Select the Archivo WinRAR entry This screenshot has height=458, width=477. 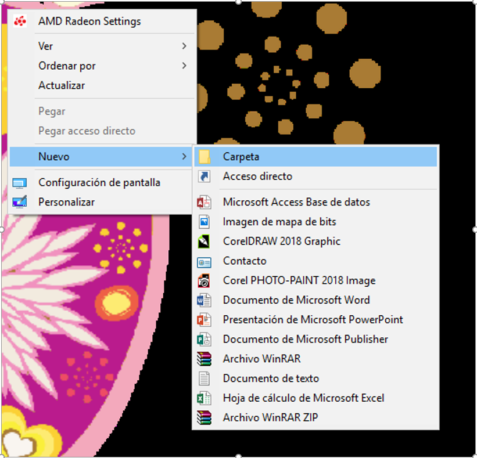pos(315,359)
